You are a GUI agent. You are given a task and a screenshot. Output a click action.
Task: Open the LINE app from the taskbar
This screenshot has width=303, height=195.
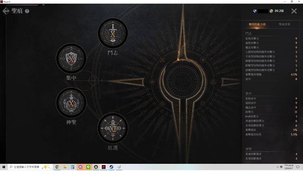[x=88, y=167]
